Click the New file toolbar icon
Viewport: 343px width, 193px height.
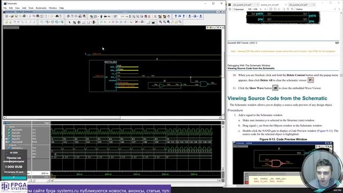(6, 16)
